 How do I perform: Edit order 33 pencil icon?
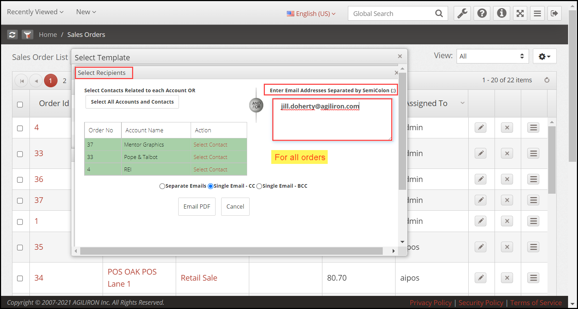coord(481,154)
